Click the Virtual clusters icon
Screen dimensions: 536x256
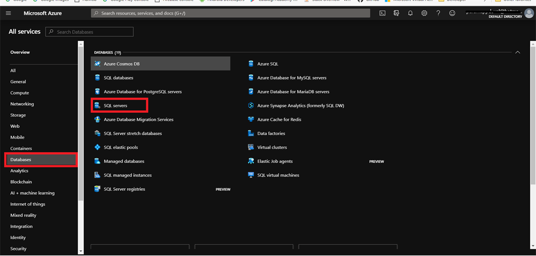pyautogui.click(x=251, y=147)
